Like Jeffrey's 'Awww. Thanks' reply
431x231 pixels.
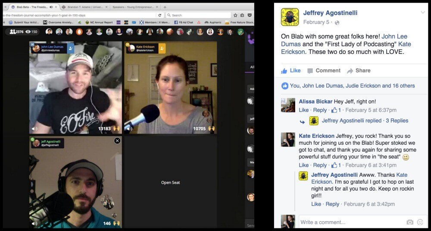pyautogui.click(x=316, y=204)
